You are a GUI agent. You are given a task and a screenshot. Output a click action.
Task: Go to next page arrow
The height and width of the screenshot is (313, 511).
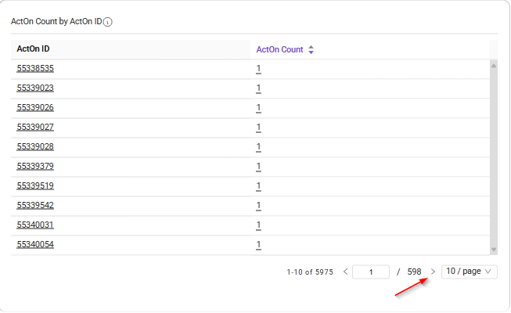pos(433,272)
